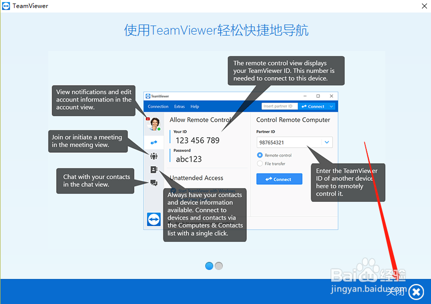This screenshot has width=431, height=304.
Task: Click the 'Chat with your contacts' tooltip
Action: [x=95, y=181]
